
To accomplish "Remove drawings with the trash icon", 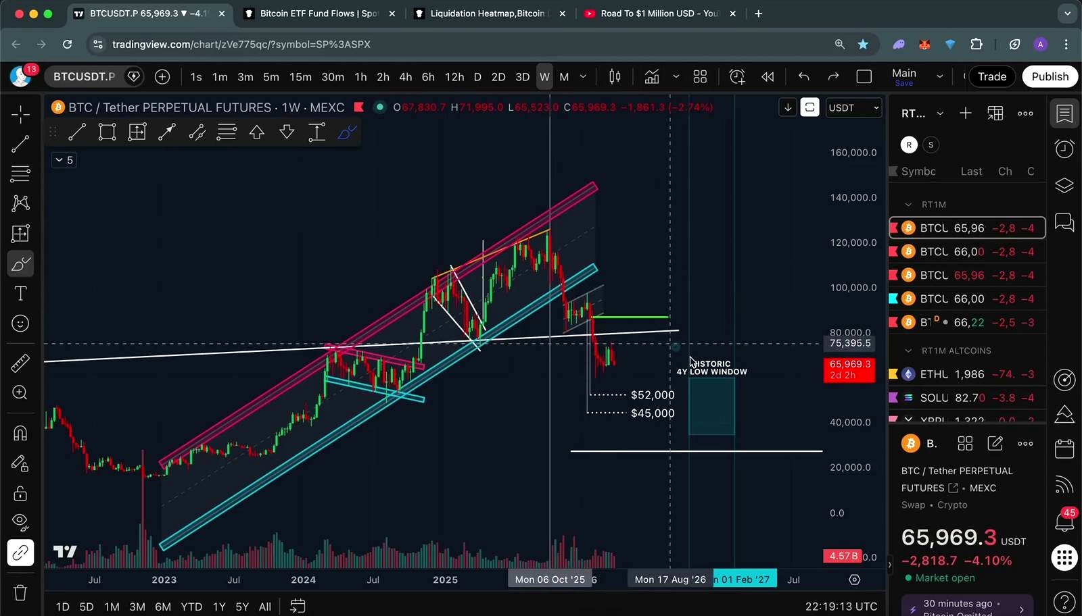I will tap(20, 592).
